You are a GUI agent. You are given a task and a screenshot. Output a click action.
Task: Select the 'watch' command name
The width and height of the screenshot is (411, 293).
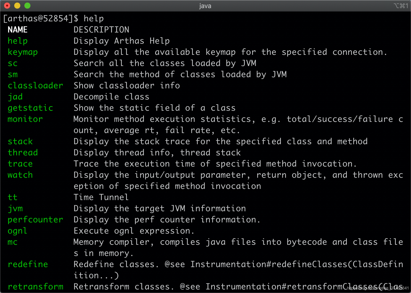coord(20,175)
